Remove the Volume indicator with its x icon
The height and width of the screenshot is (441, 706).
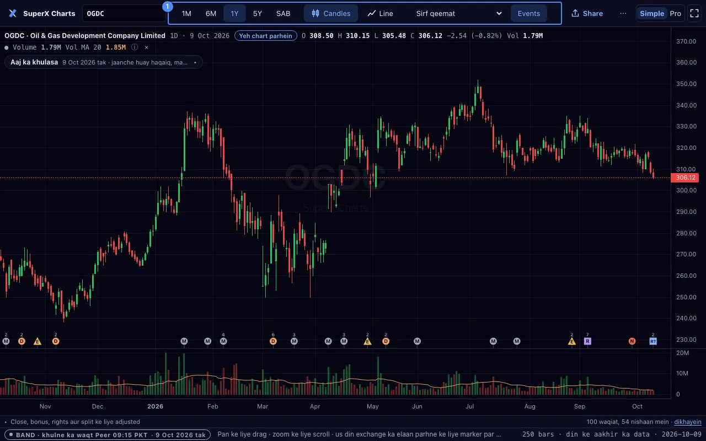click(146, 47)
